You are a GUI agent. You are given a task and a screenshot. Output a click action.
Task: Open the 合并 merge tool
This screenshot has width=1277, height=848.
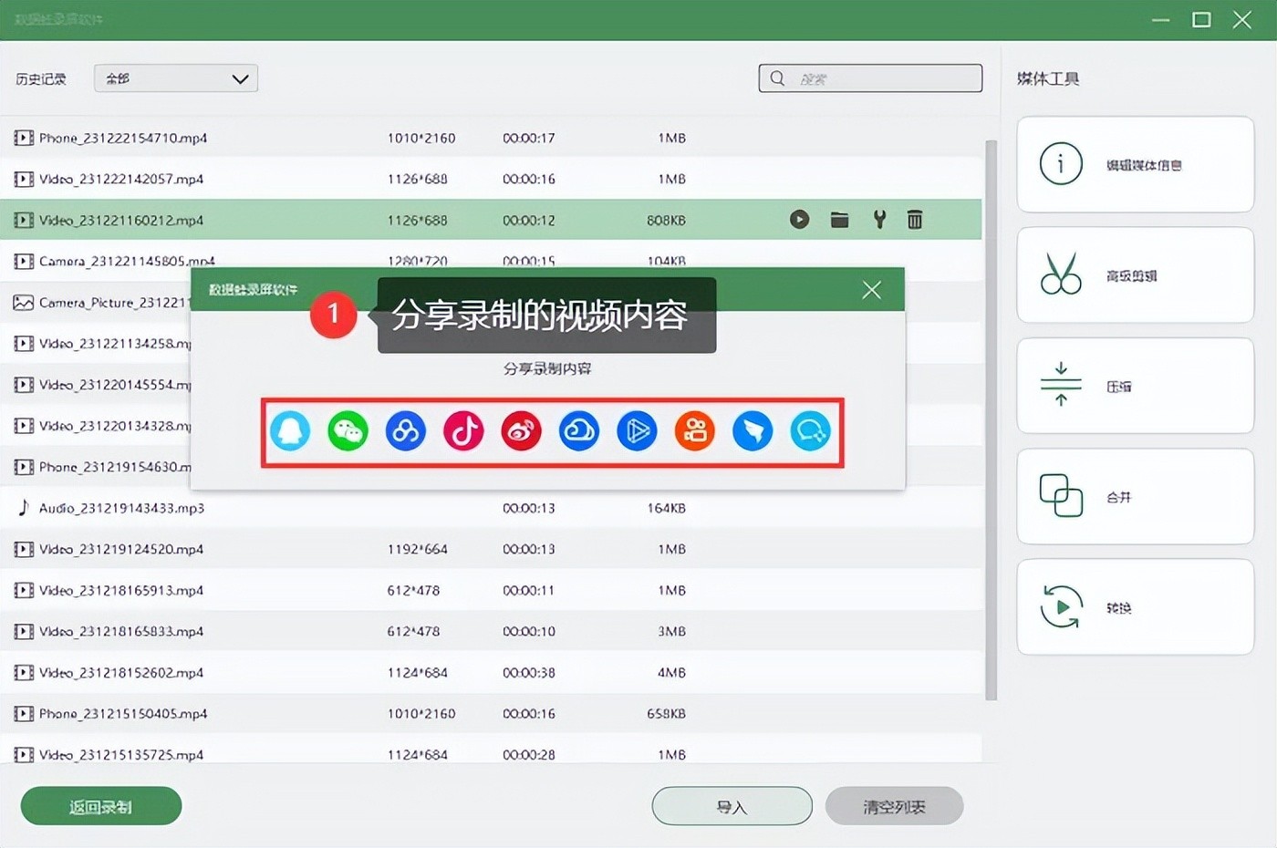[x=1135, y=497]
